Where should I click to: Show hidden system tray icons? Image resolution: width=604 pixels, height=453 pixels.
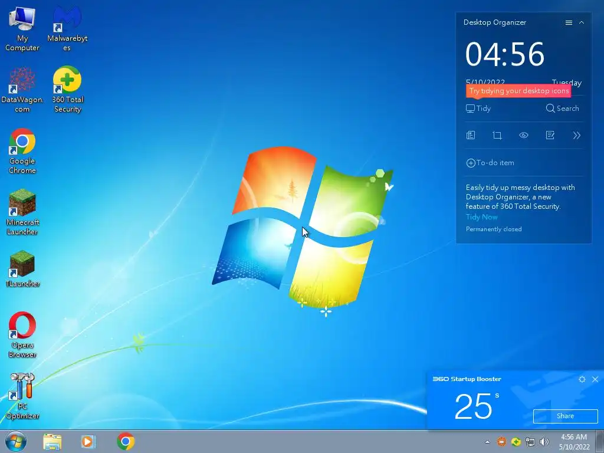488,442
